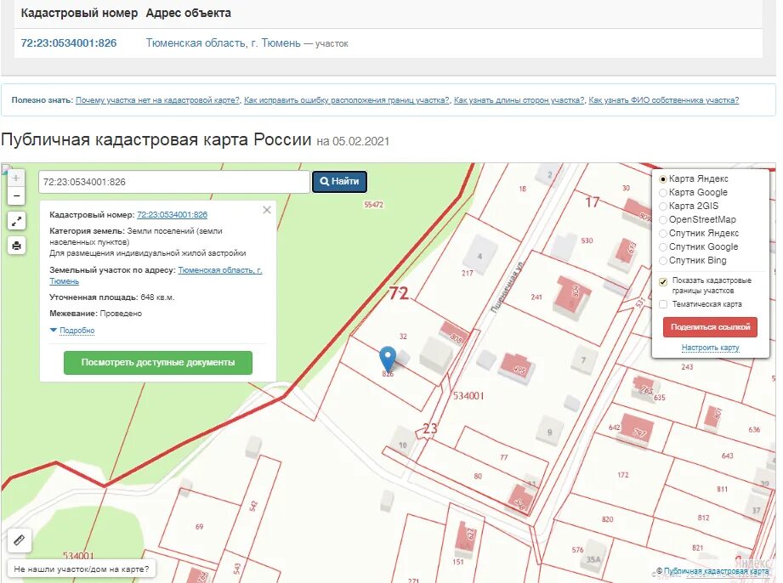Print the map using printer icon

[x=16, y=246]
